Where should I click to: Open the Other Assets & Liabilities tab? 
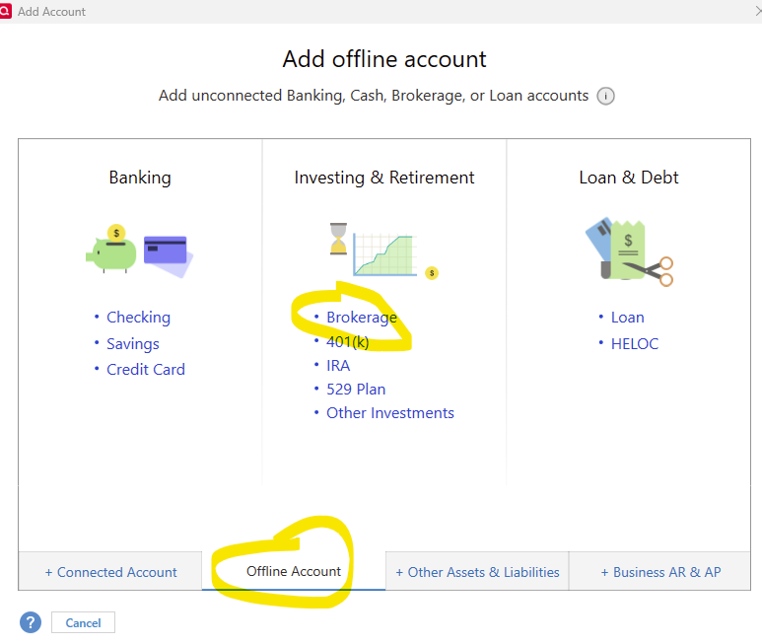click(x=477, y=572)
